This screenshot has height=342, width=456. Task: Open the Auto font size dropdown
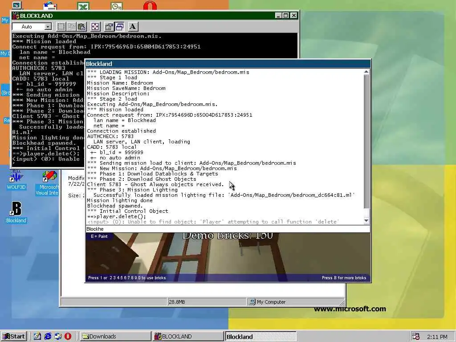pyautogui.click(x=48, y=27)
